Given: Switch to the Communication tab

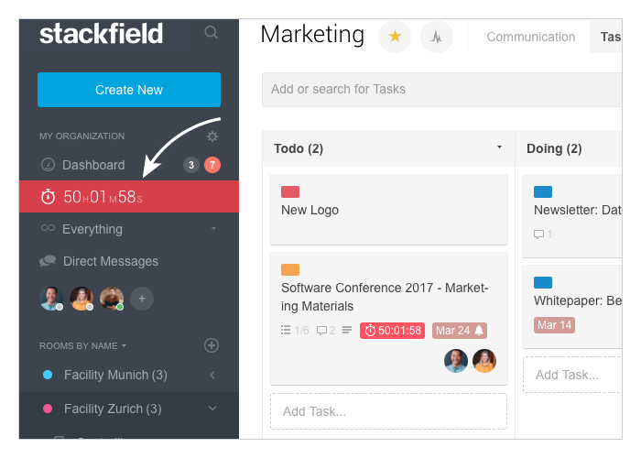Looking at the screenshot, I should [x=530, y=38].
